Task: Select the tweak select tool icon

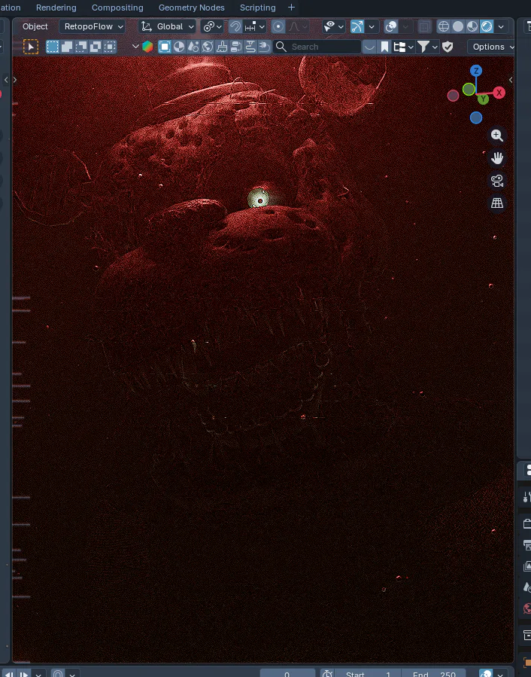Action: coord(31,47)
